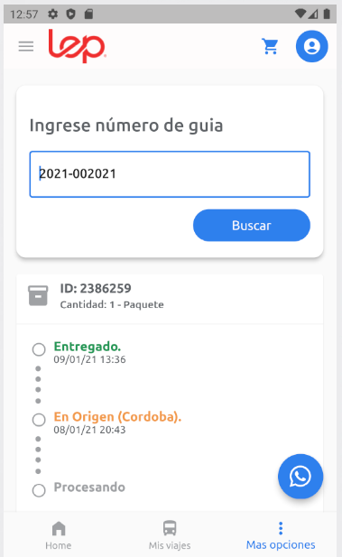The image size is (342, 557).
Task: Open the user profile avatar
Action: 312,46
